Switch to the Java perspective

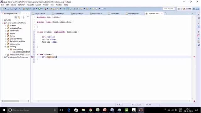(196, 9)
